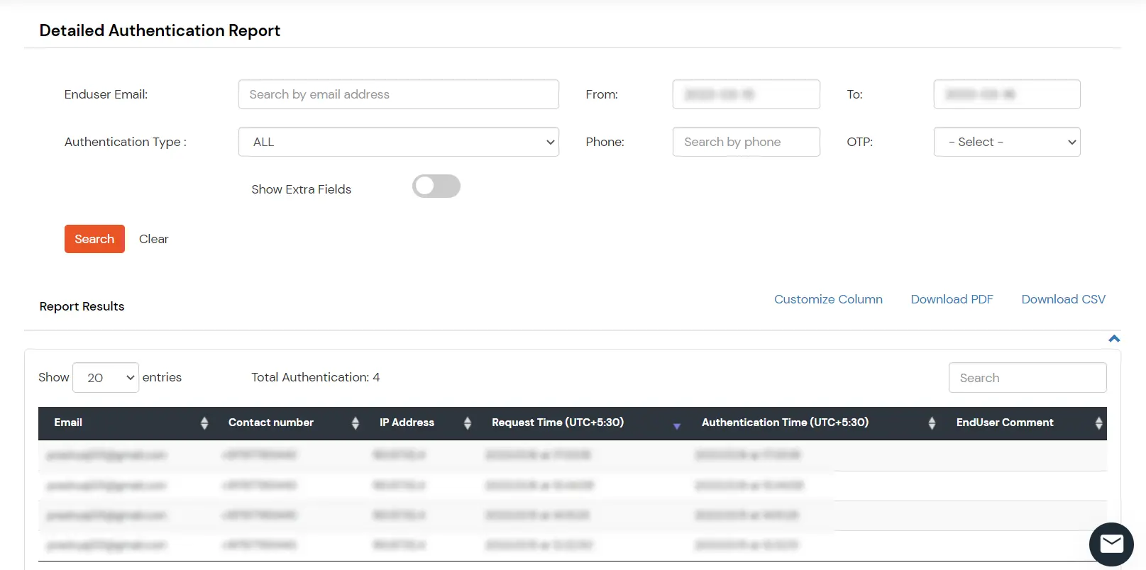Click the Detailed Authentication Report title

coord(160,30)
